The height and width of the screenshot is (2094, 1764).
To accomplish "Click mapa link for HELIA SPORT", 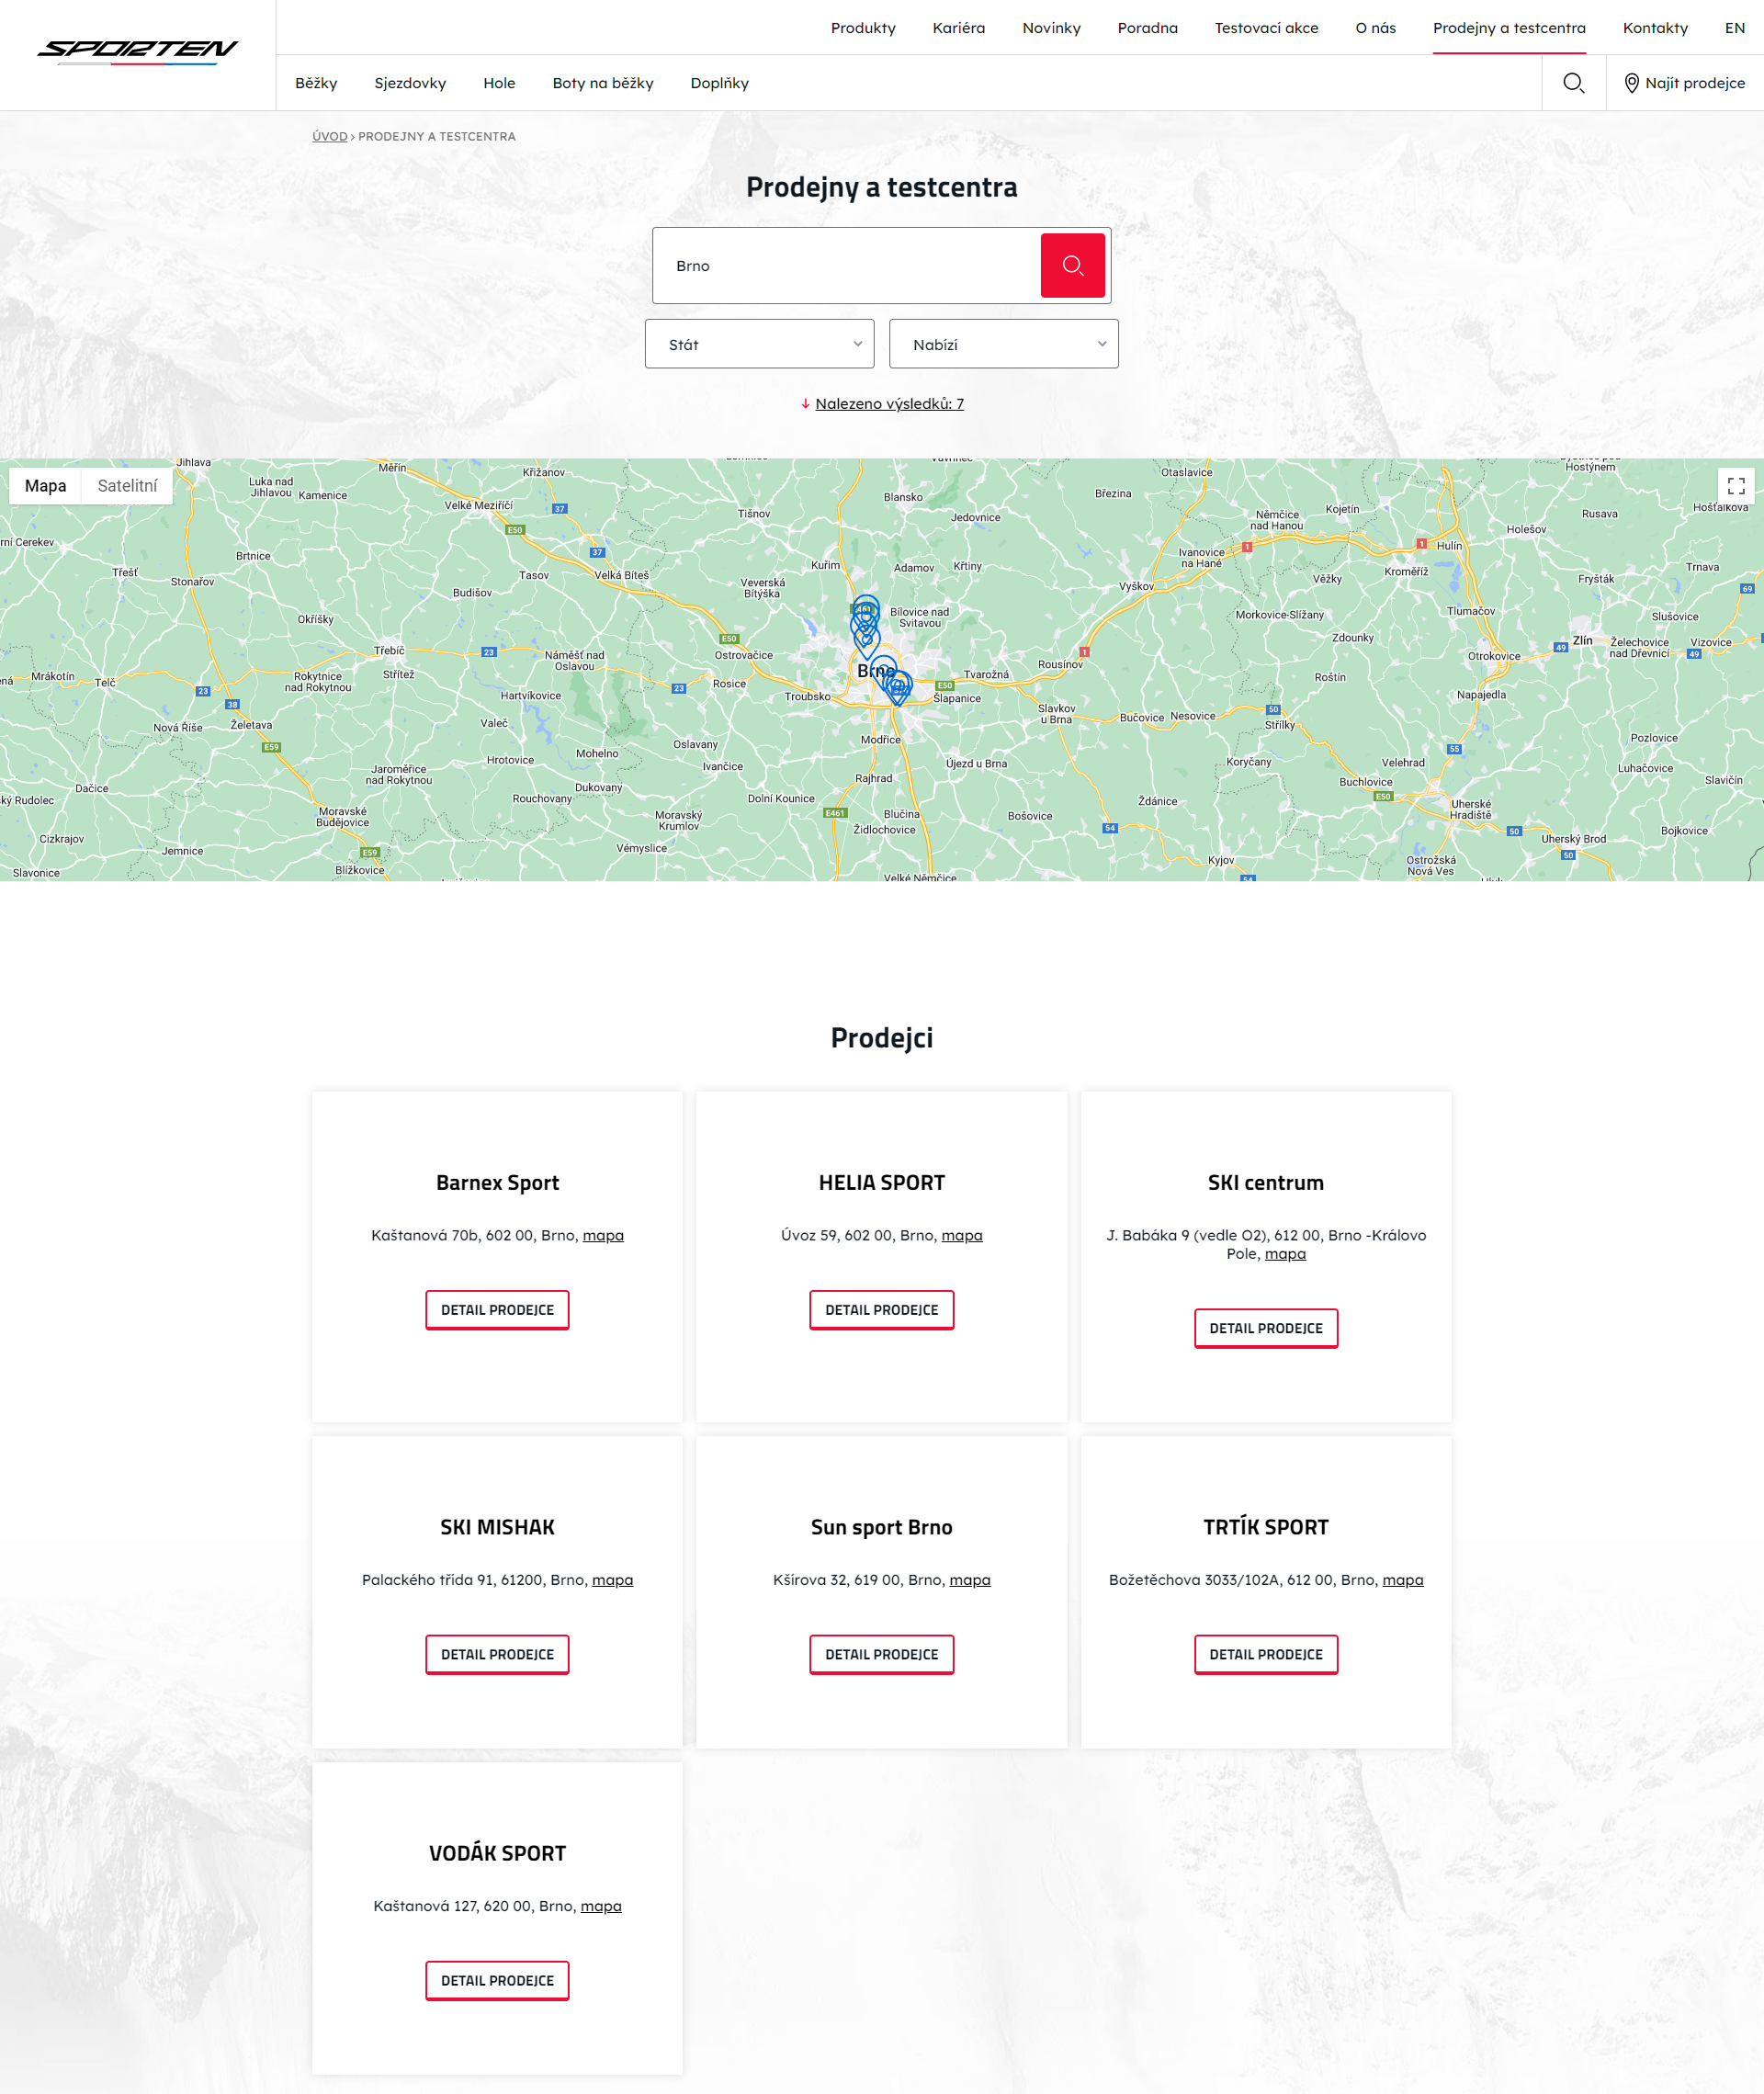I will (962, 1236).
